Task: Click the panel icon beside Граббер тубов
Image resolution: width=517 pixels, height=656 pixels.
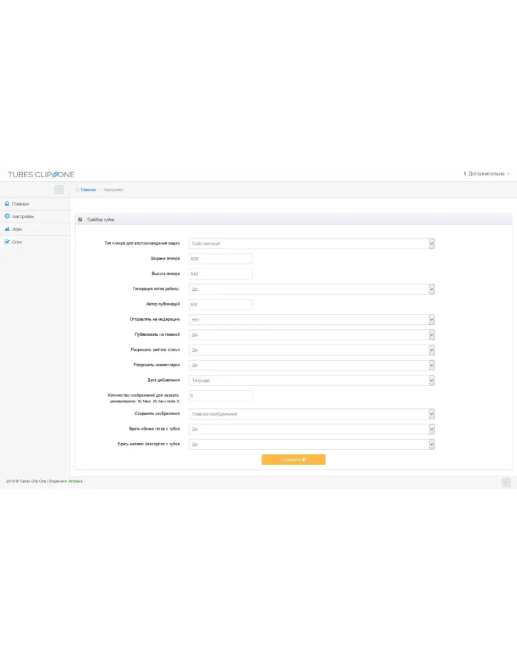Action: coord(80,219)
